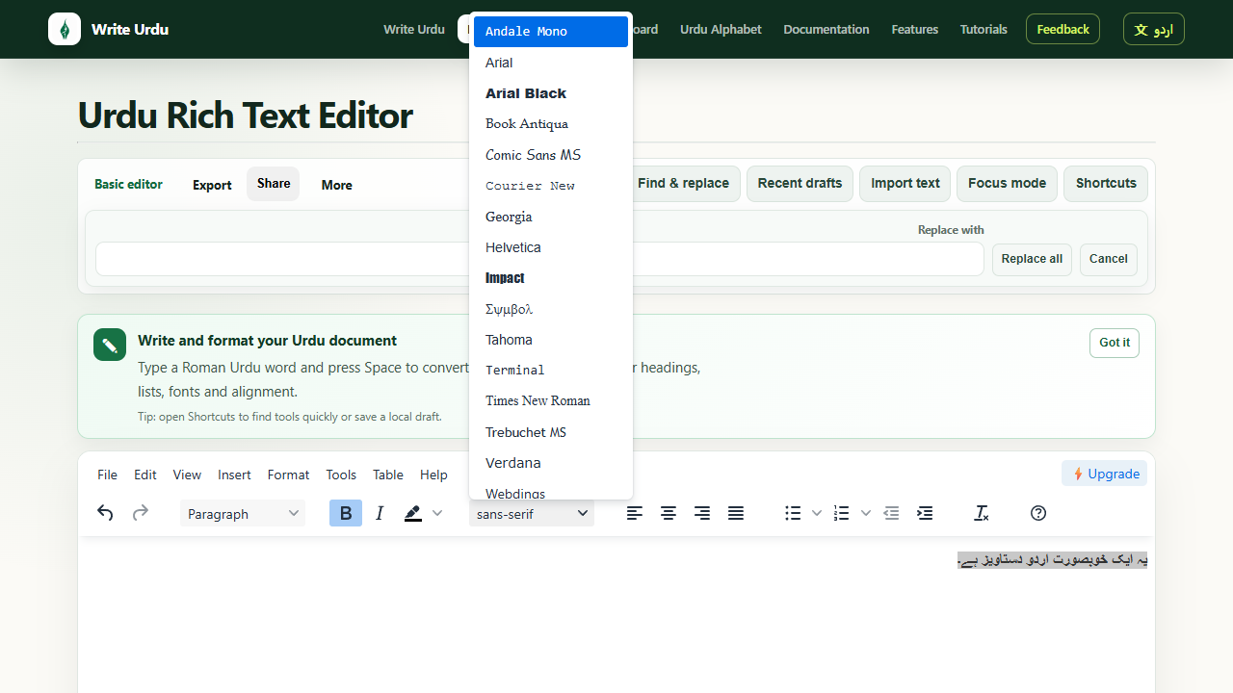This screenshot has height=693, width=1233.
Task: Click the Upgrade button
Action: pyautogui.click(x=1105, y=474)
